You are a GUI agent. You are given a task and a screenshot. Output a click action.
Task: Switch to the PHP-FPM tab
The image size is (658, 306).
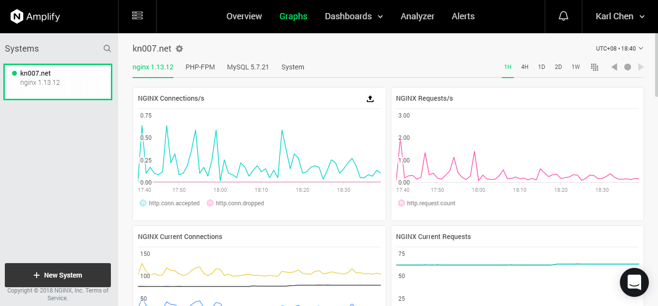tap(200, 67)
